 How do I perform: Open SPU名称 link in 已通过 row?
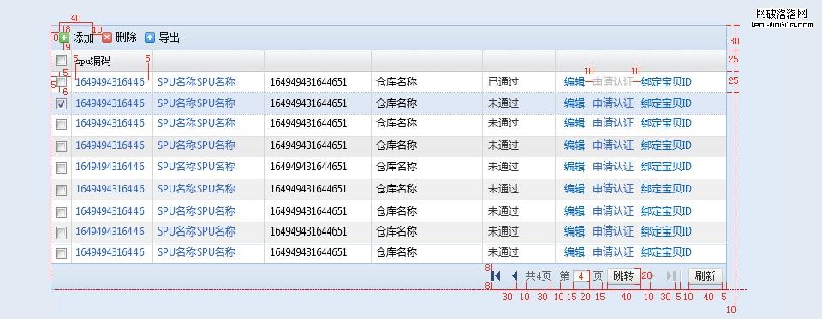(x=197, y=82)
